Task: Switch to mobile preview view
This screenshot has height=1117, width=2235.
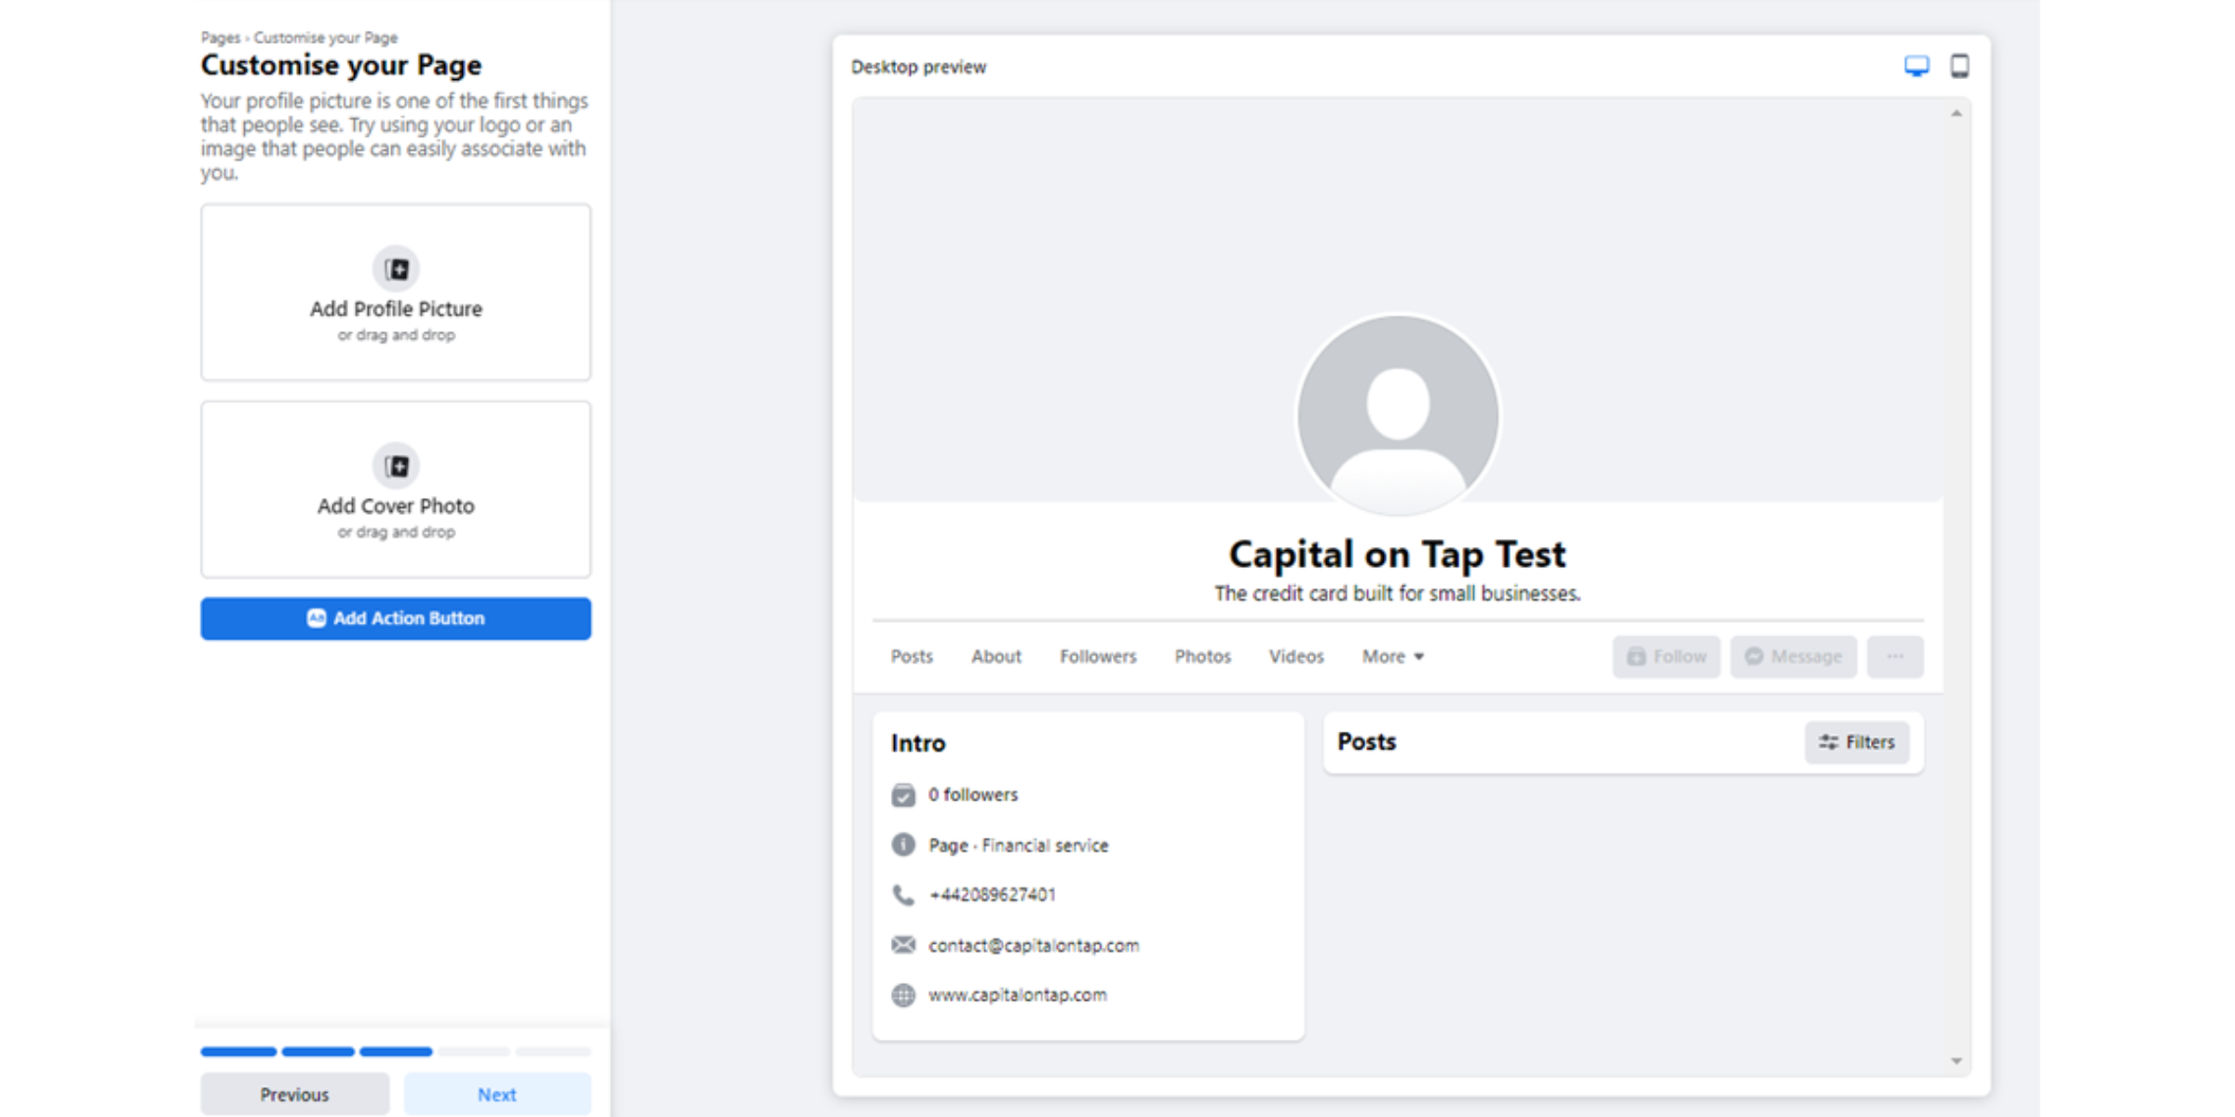Action: click(x=1959, y=66)
